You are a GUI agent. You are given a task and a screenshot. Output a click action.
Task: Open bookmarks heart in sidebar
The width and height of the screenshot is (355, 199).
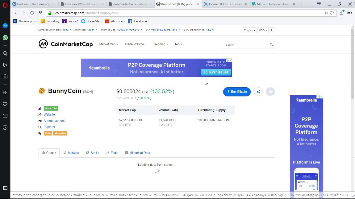click(5, 104)
